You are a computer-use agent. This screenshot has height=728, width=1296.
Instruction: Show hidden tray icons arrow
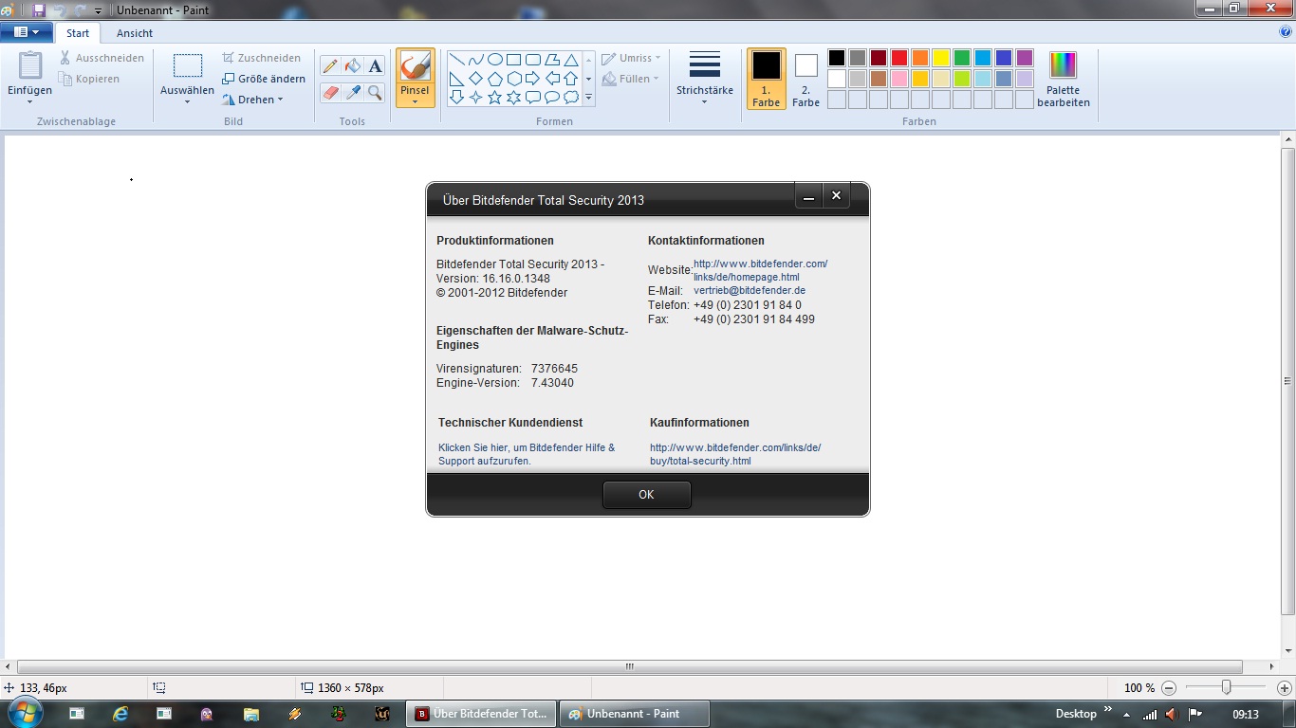[x=1126, y=714]
